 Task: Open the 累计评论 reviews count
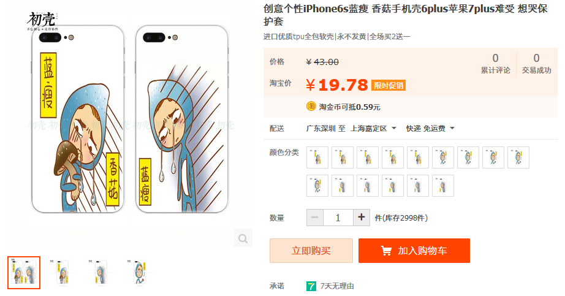coord(496,64)
